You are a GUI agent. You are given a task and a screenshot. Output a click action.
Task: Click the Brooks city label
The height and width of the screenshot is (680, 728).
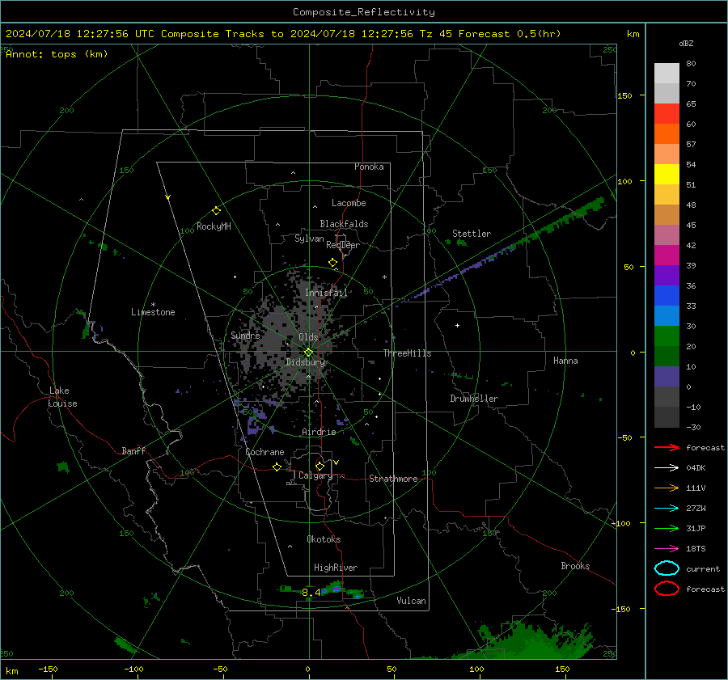pyautogui.click(x=575, y=566)
